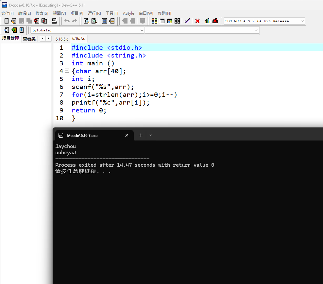Click the scanf statement on line 6

[x=103, y=87]
